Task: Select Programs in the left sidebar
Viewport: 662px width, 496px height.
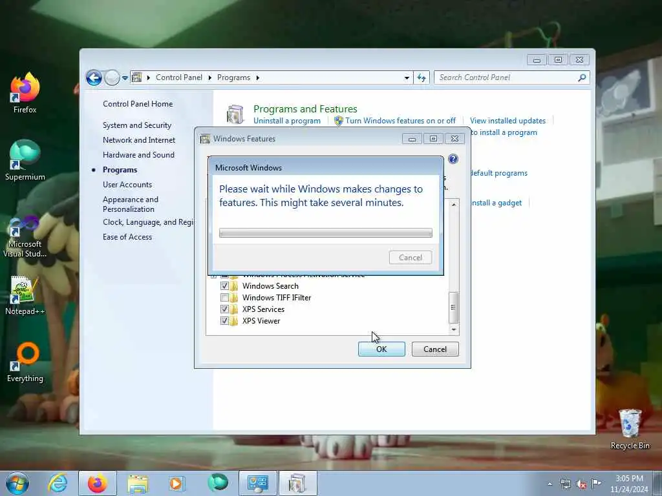Action: [x=120, y=170]
